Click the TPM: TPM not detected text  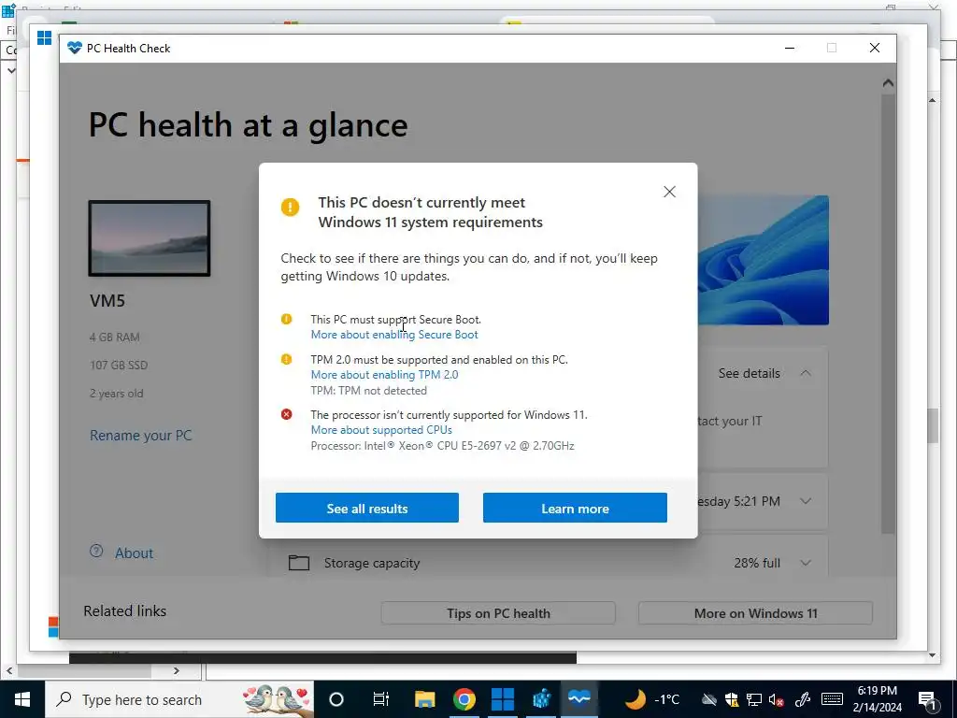tap(368, 391)
